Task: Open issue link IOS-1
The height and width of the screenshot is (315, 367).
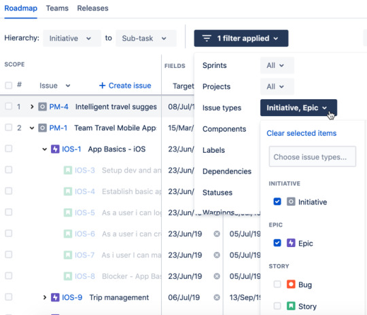Action: pos(71,149)
